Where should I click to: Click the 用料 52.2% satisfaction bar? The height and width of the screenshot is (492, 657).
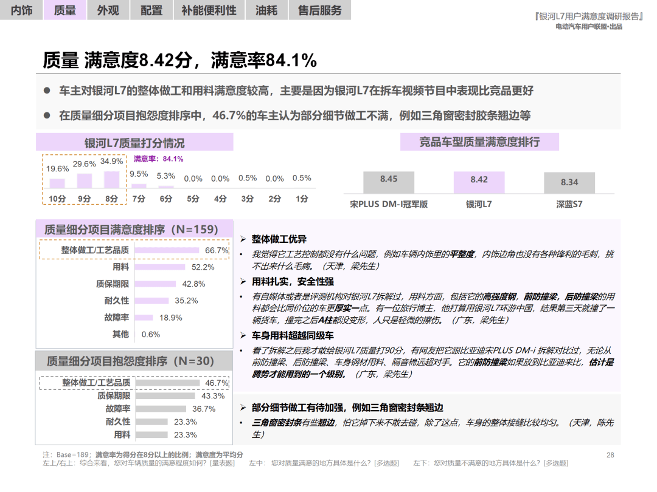click(160, 267)
